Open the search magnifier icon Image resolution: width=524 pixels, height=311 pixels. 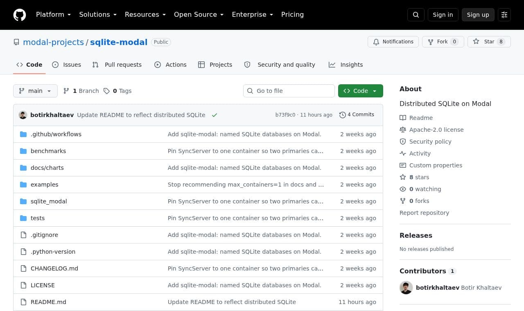pos(416,15)
